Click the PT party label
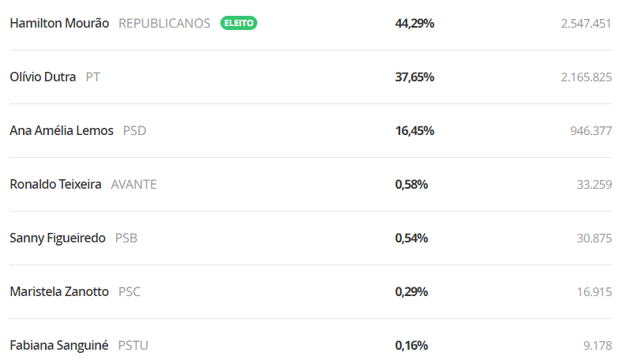The image size is (619, 360). coord(93,77)
